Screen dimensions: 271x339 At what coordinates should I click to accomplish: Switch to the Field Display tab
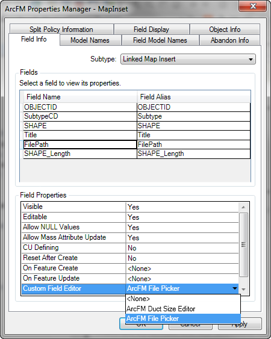(151, 29)
